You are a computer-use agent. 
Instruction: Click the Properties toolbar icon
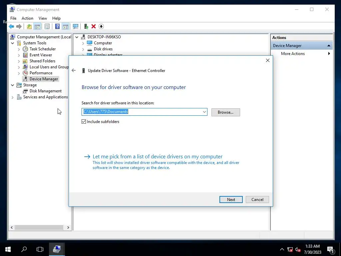47,27
